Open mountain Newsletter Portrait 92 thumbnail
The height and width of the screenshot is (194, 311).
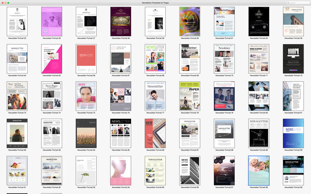coord(52,170)
